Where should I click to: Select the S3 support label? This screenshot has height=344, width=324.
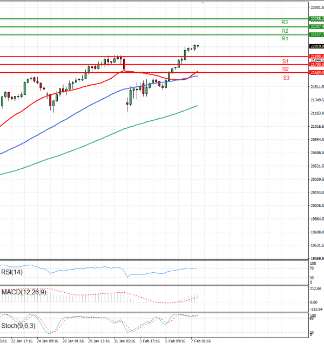pos(286,78)
